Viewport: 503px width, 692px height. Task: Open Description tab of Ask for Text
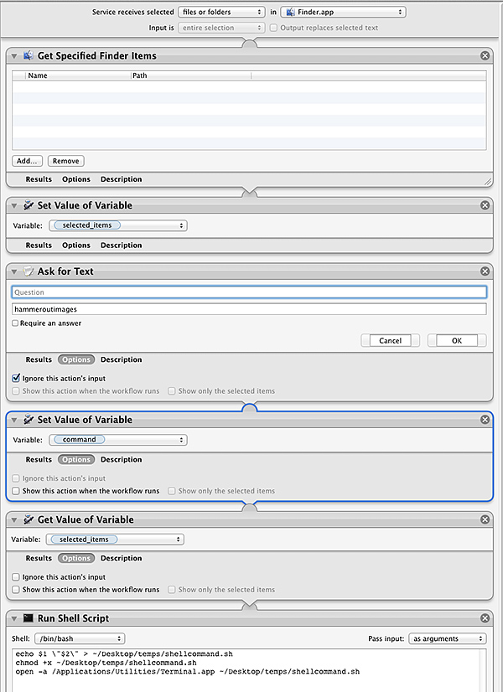[x=121, y=359]
